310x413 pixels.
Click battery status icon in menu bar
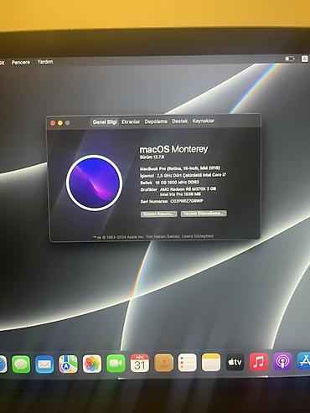pos(290,59)
